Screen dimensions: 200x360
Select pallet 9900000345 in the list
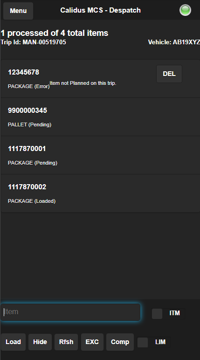pos(100,117)
